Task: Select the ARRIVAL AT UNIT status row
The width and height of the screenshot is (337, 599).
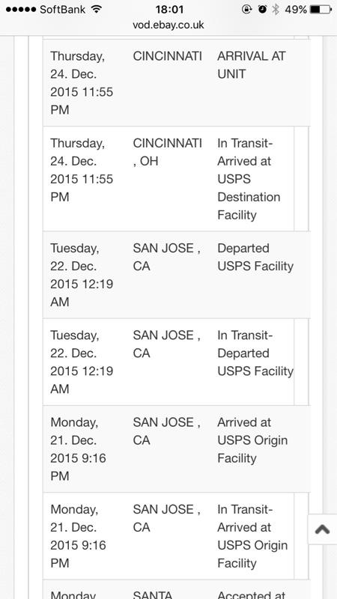Action: tap(177, 83)
